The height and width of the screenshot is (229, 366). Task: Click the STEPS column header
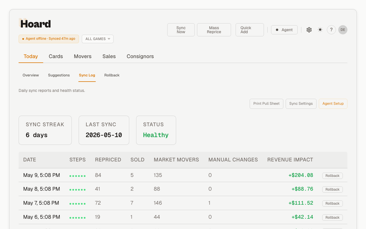point(77,160)
